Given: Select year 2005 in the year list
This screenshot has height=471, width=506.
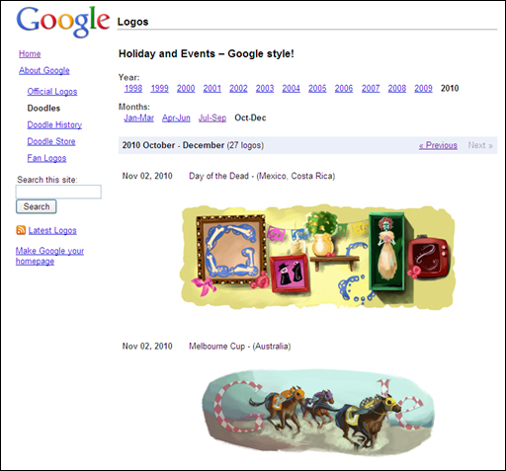Looking at the screenshot, I should click(317, 88).
